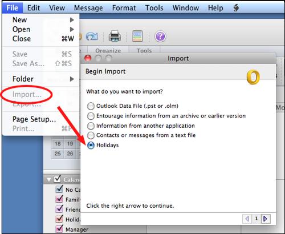The width and height of the screenshot is (285, 234).
Task: Open the Window menu
Action: click(x=186, y=8)
